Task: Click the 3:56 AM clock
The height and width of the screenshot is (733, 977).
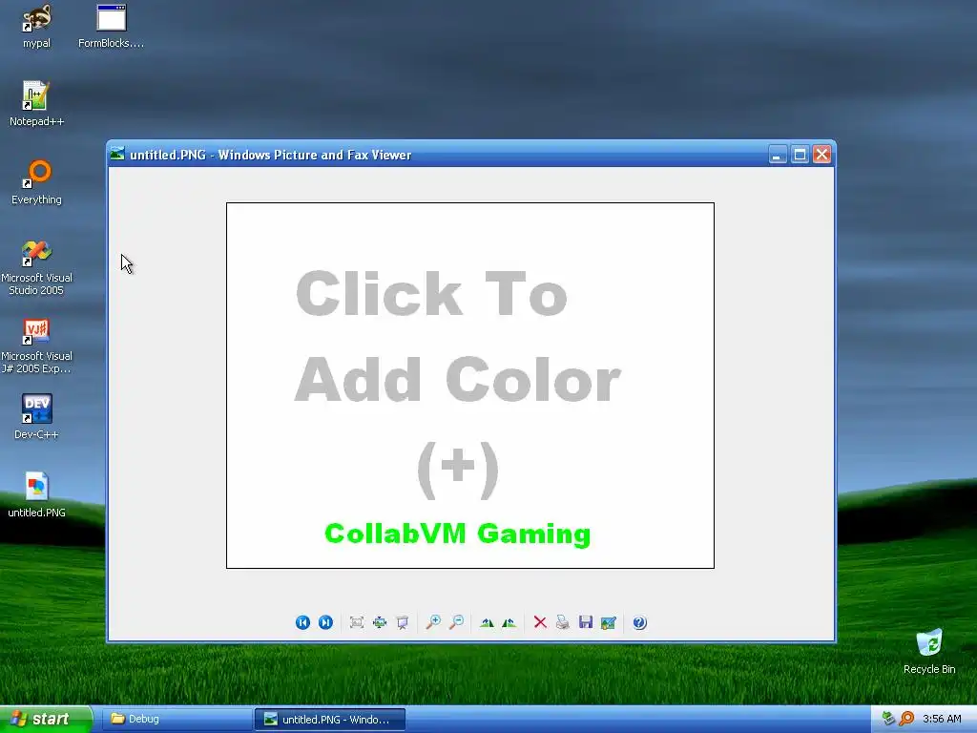Action: [942, 719]
